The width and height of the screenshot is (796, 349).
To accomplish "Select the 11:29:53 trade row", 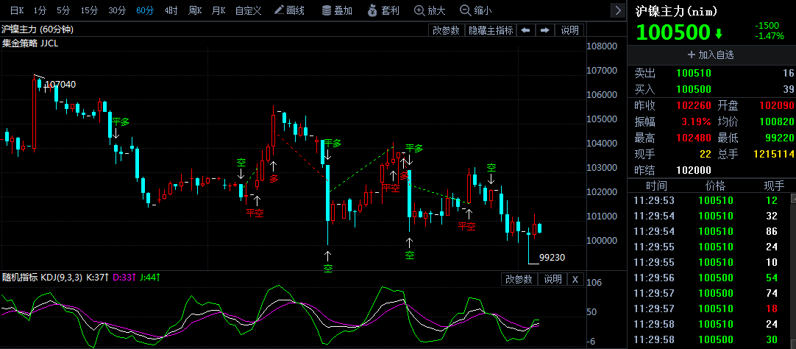I will (x=708, y=201).
